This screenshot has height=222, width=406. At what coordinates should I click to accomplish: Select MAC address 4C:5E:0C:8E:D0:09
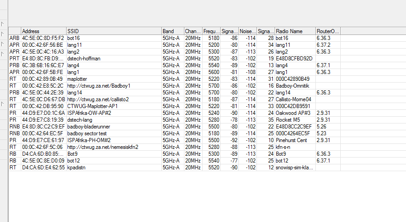click(x=43, y=161)
